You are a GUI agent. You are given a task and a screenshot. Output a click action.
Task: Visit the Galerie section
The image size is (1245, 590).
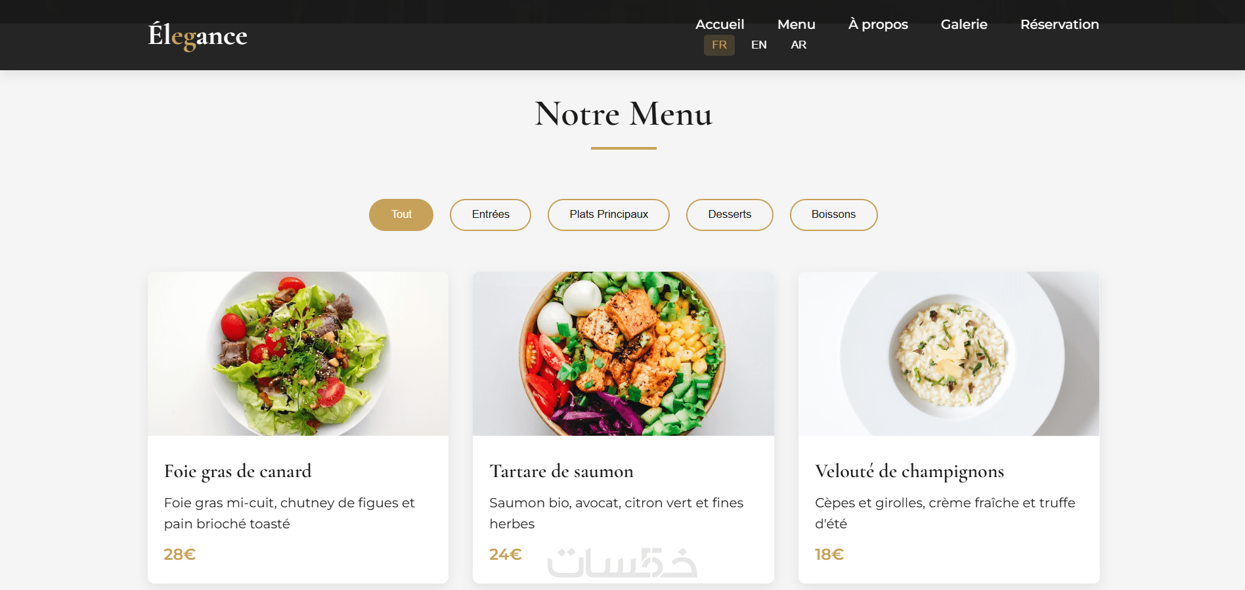tap(964, 24)
